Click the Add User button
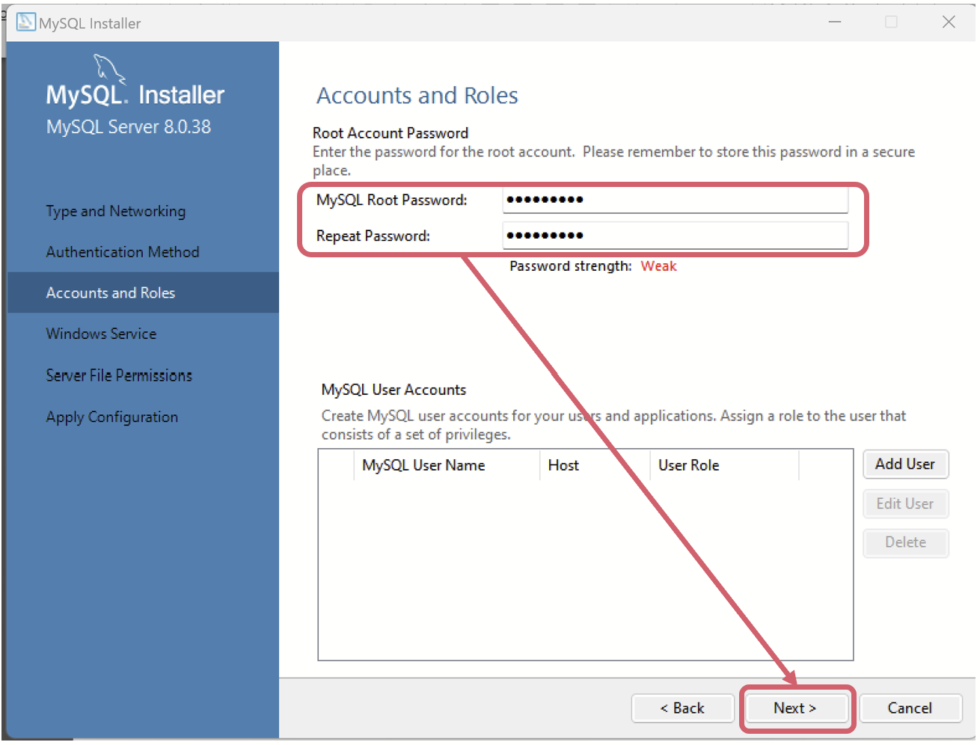 [x=905, y=465]
